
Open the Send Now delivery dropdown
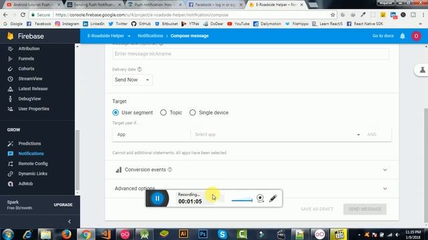132,80
